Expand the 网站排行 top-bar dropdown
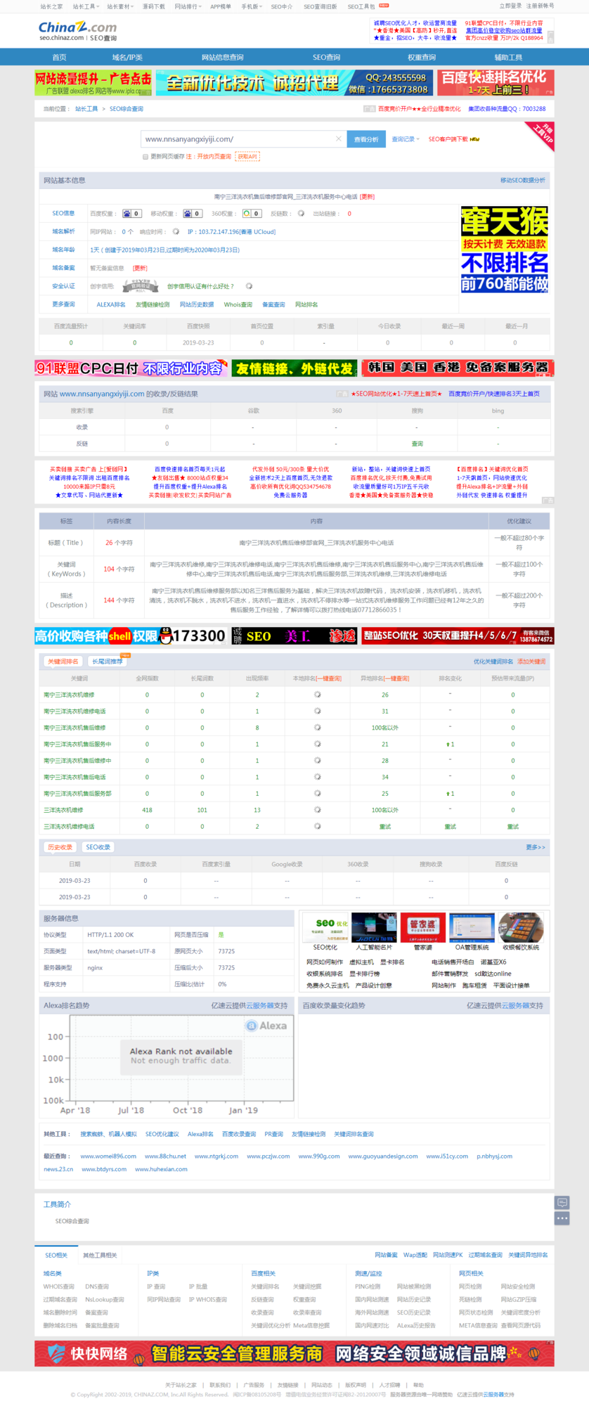 point(188,6)
